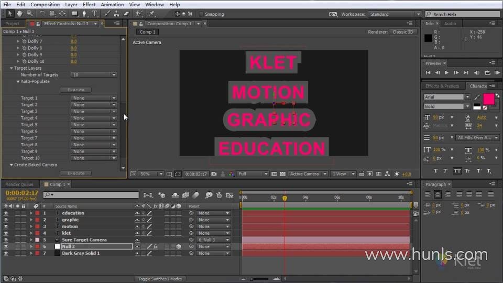
Task: Click Execute under Create Baked Camera
Action: point(75,173)
